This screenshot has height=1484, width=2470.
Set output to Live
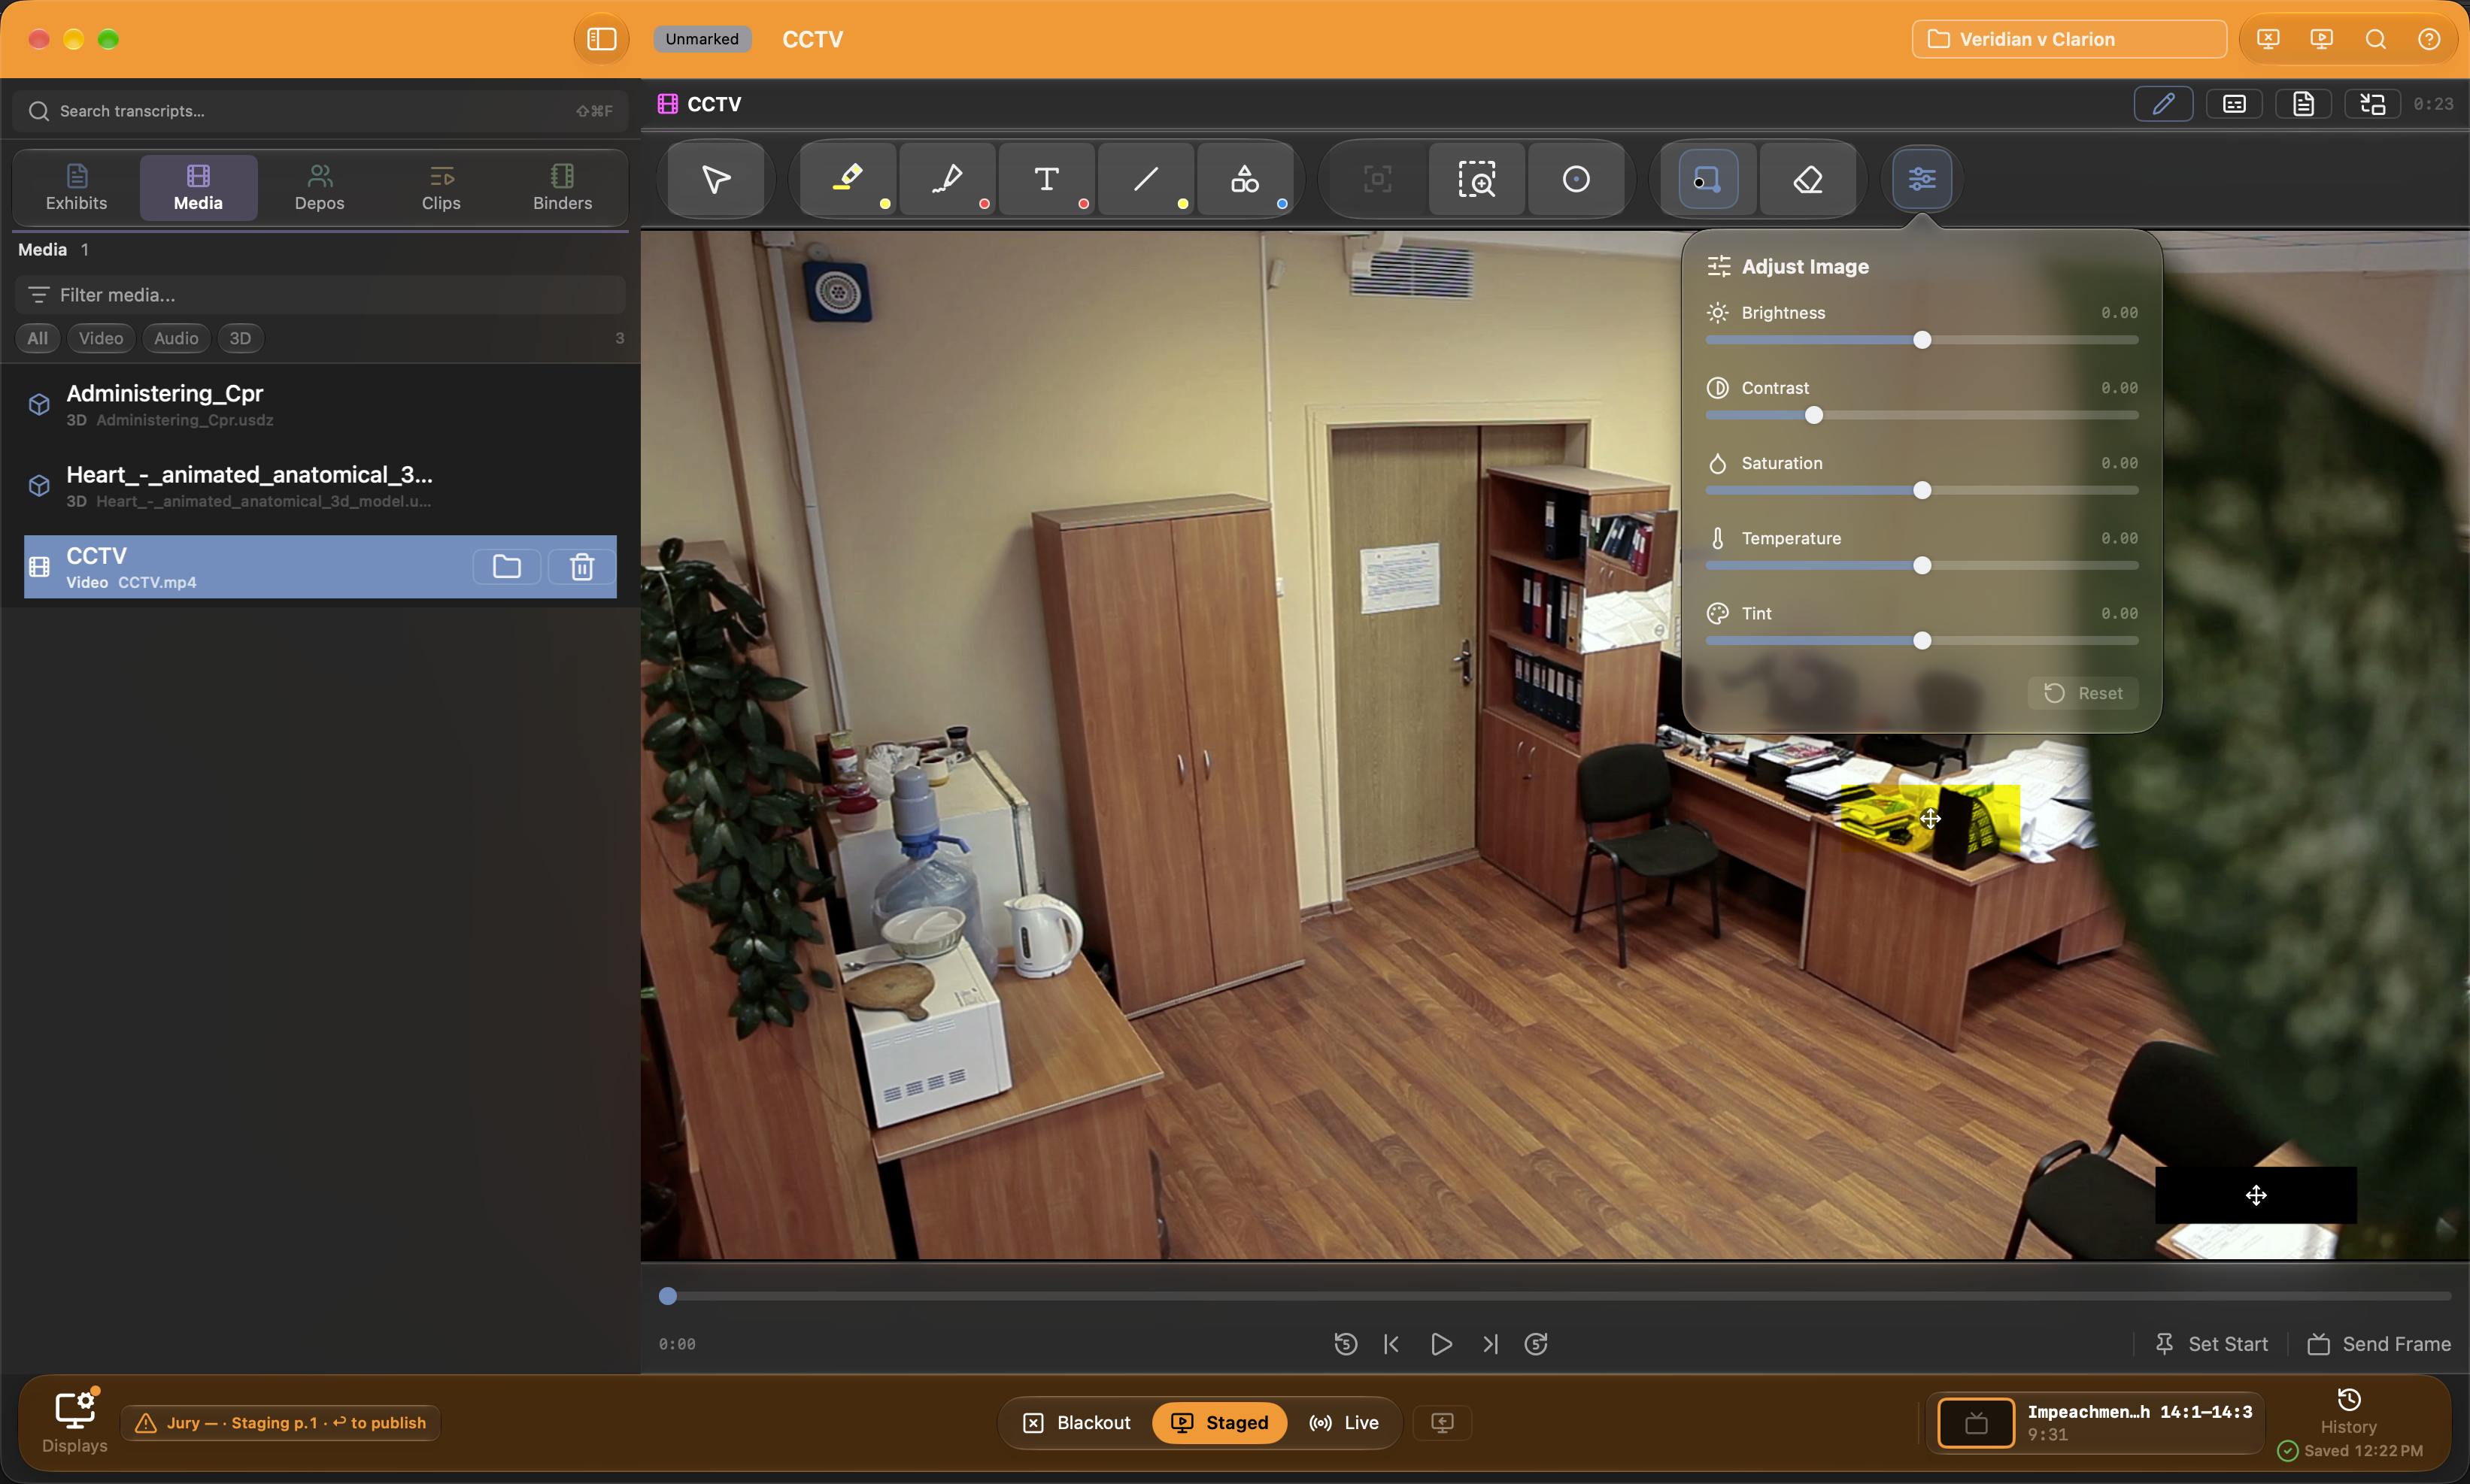click(1343, 1422)
